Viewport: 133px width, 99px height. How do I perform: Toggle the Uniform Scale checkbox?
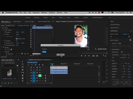coord(17,39)
